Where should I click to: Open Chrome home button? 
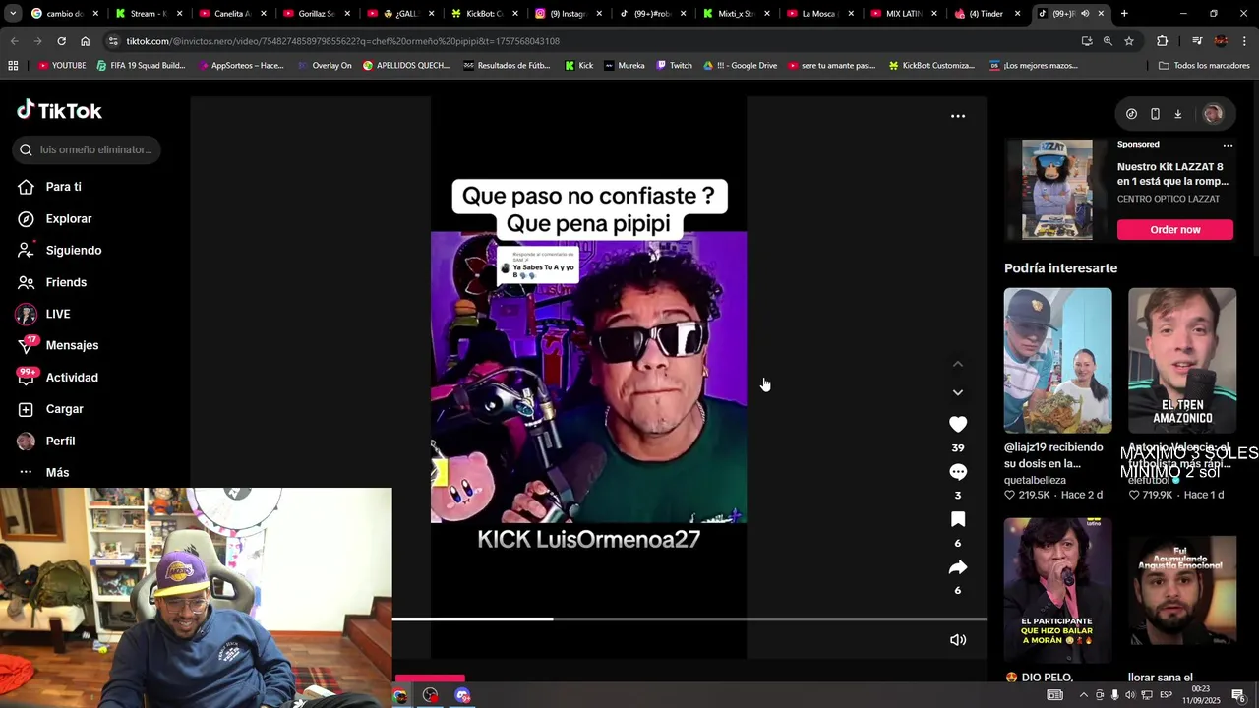coord(85,41)
